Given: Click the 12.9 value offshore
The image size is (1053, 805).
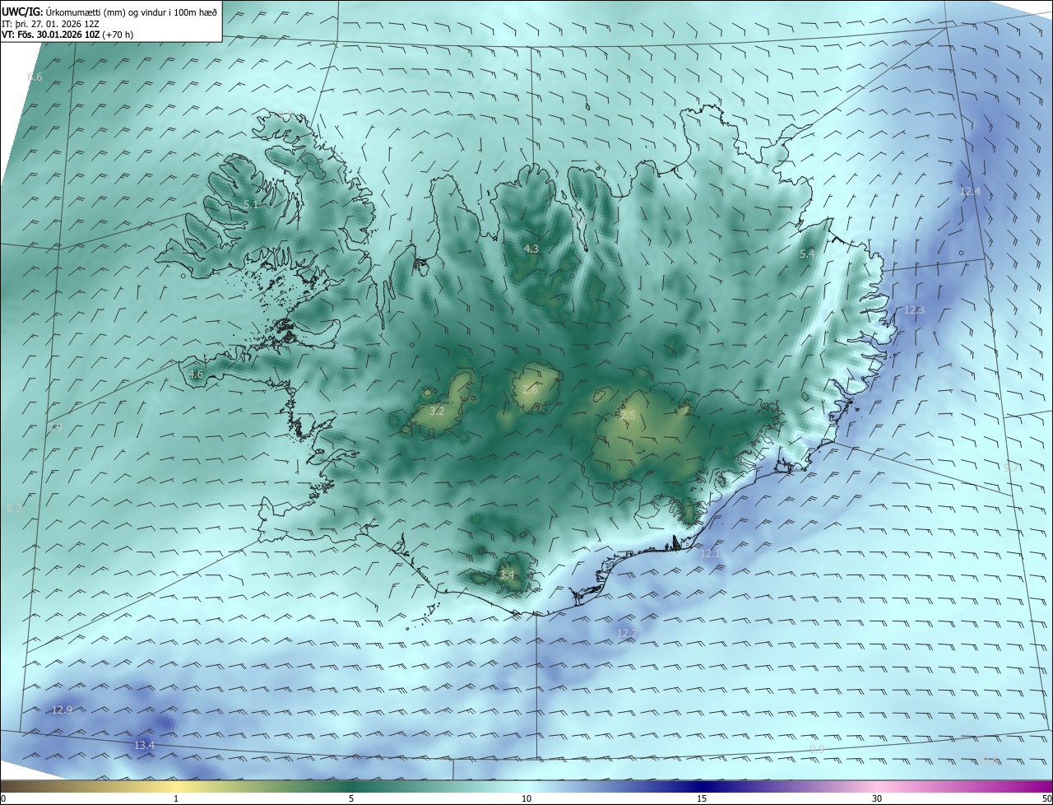Looking at the screenshot, I should [62, 710].
